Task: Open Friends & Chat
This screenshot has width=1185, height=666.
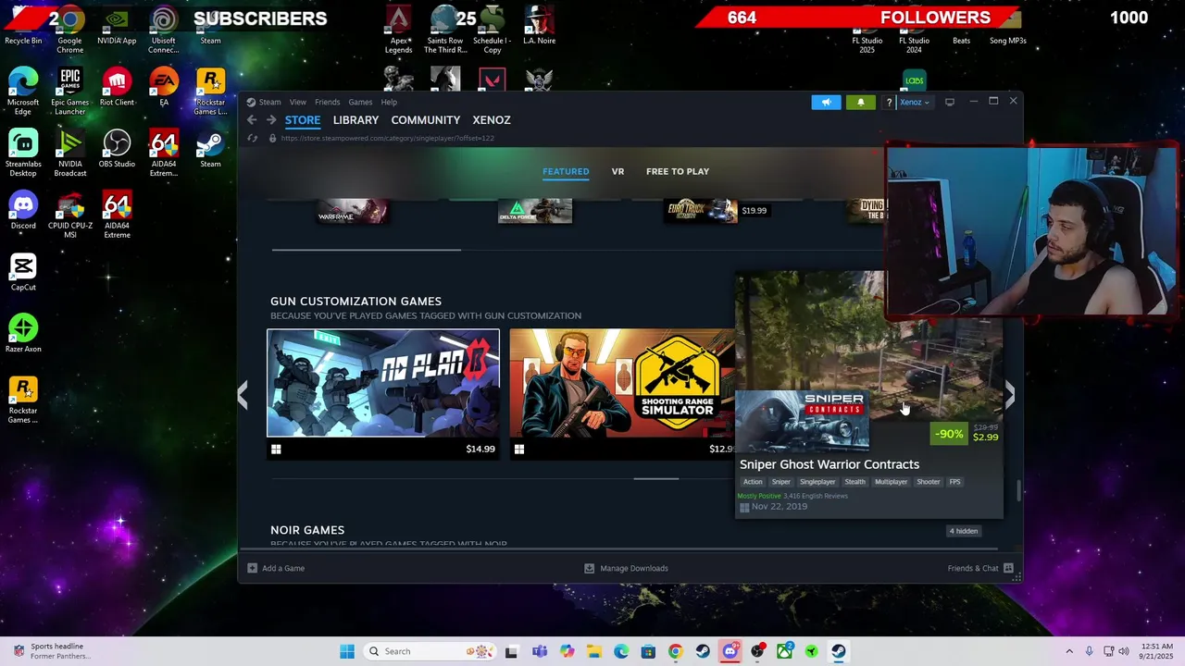Action: tap(980, 568)
